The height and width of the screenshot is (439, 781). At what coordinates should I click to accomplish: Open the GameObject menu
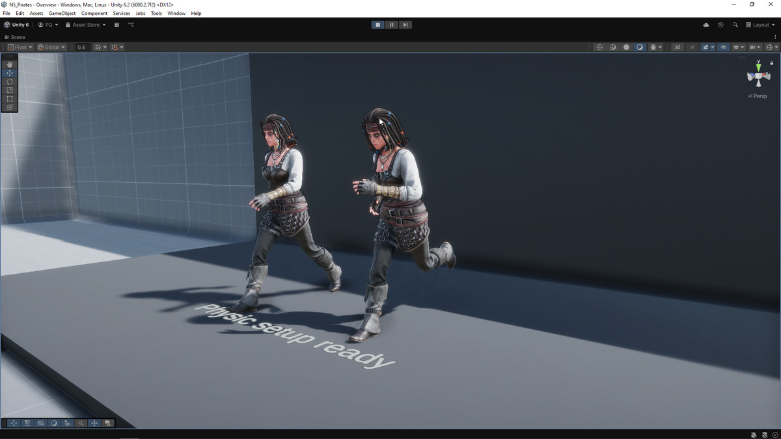tap(62, 13)
